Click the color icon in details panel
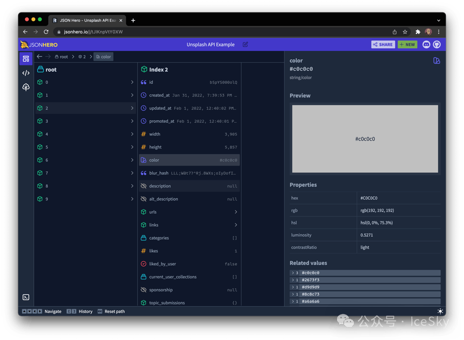This screenshot has width=464, height=340. pos(437,61)
